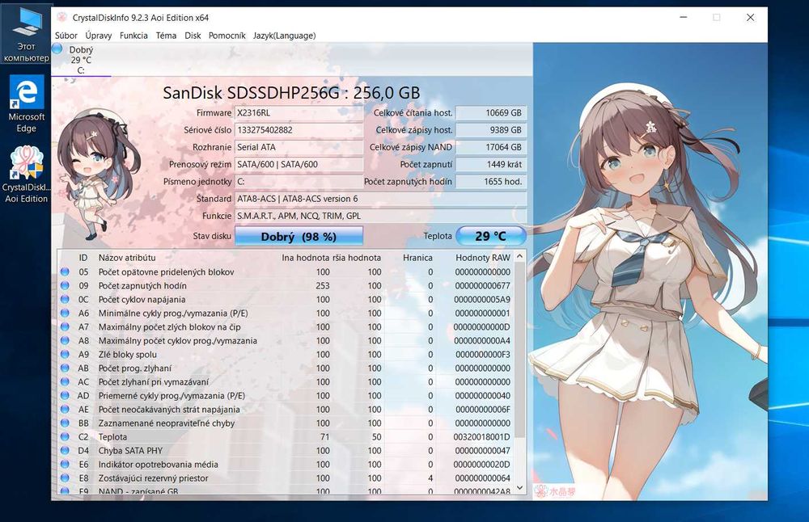Click the Hranica column header

(417, 258)
